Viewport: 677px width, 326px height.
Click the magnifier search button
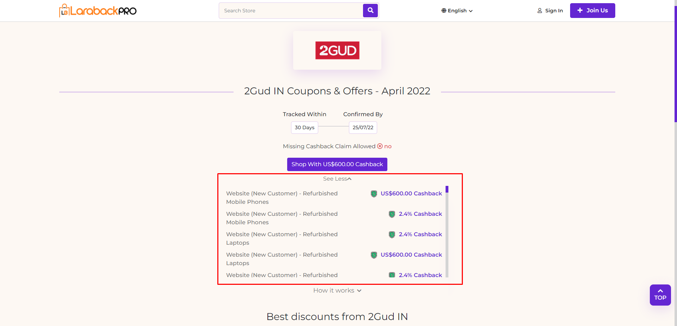click(x=370, y=11)
